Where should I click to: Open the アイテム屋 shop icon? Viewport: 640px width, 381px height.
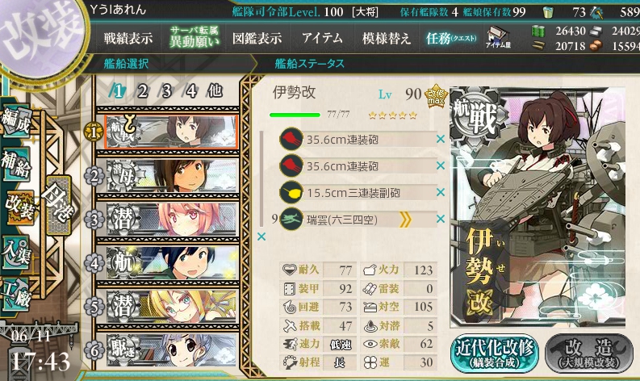497,37
